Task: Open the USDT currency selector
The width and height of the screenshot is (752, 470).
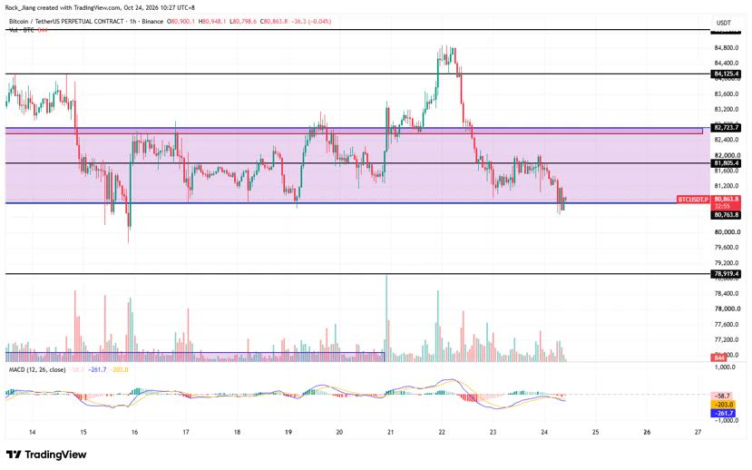Action: pyautogui.click(x=724, y=23)
